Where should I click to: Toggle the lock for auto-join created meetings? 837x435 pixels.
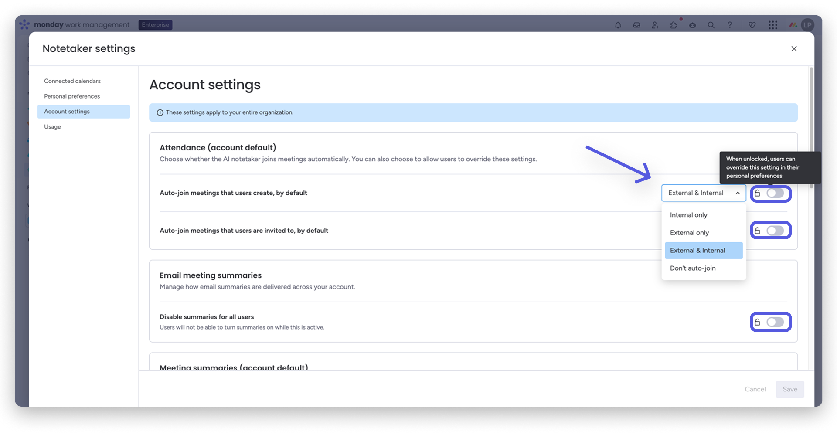(775, 193)
